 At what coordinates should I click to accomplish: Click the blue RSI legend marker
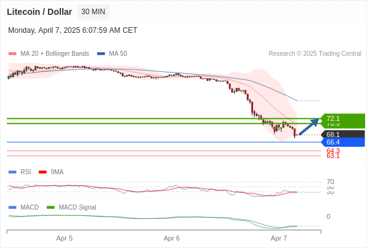(x=12, y=172)
